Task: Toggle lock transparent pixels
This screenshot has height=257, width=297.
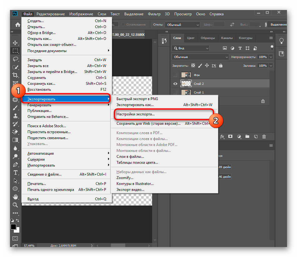Action: coord(193,65)
